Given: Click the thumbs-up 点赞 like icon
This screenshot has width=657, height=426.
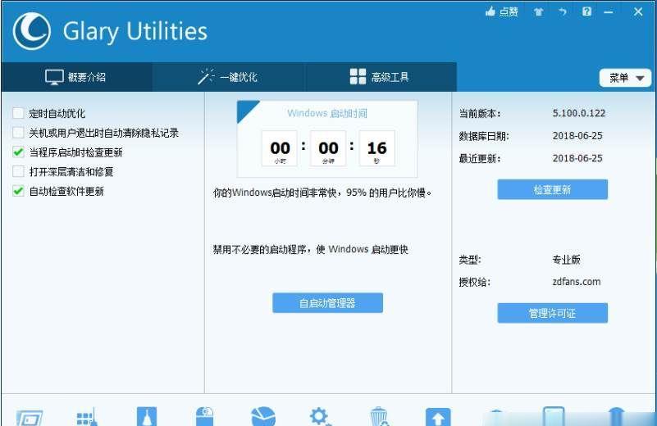Looking at the screenshot, I should (490, 11).
